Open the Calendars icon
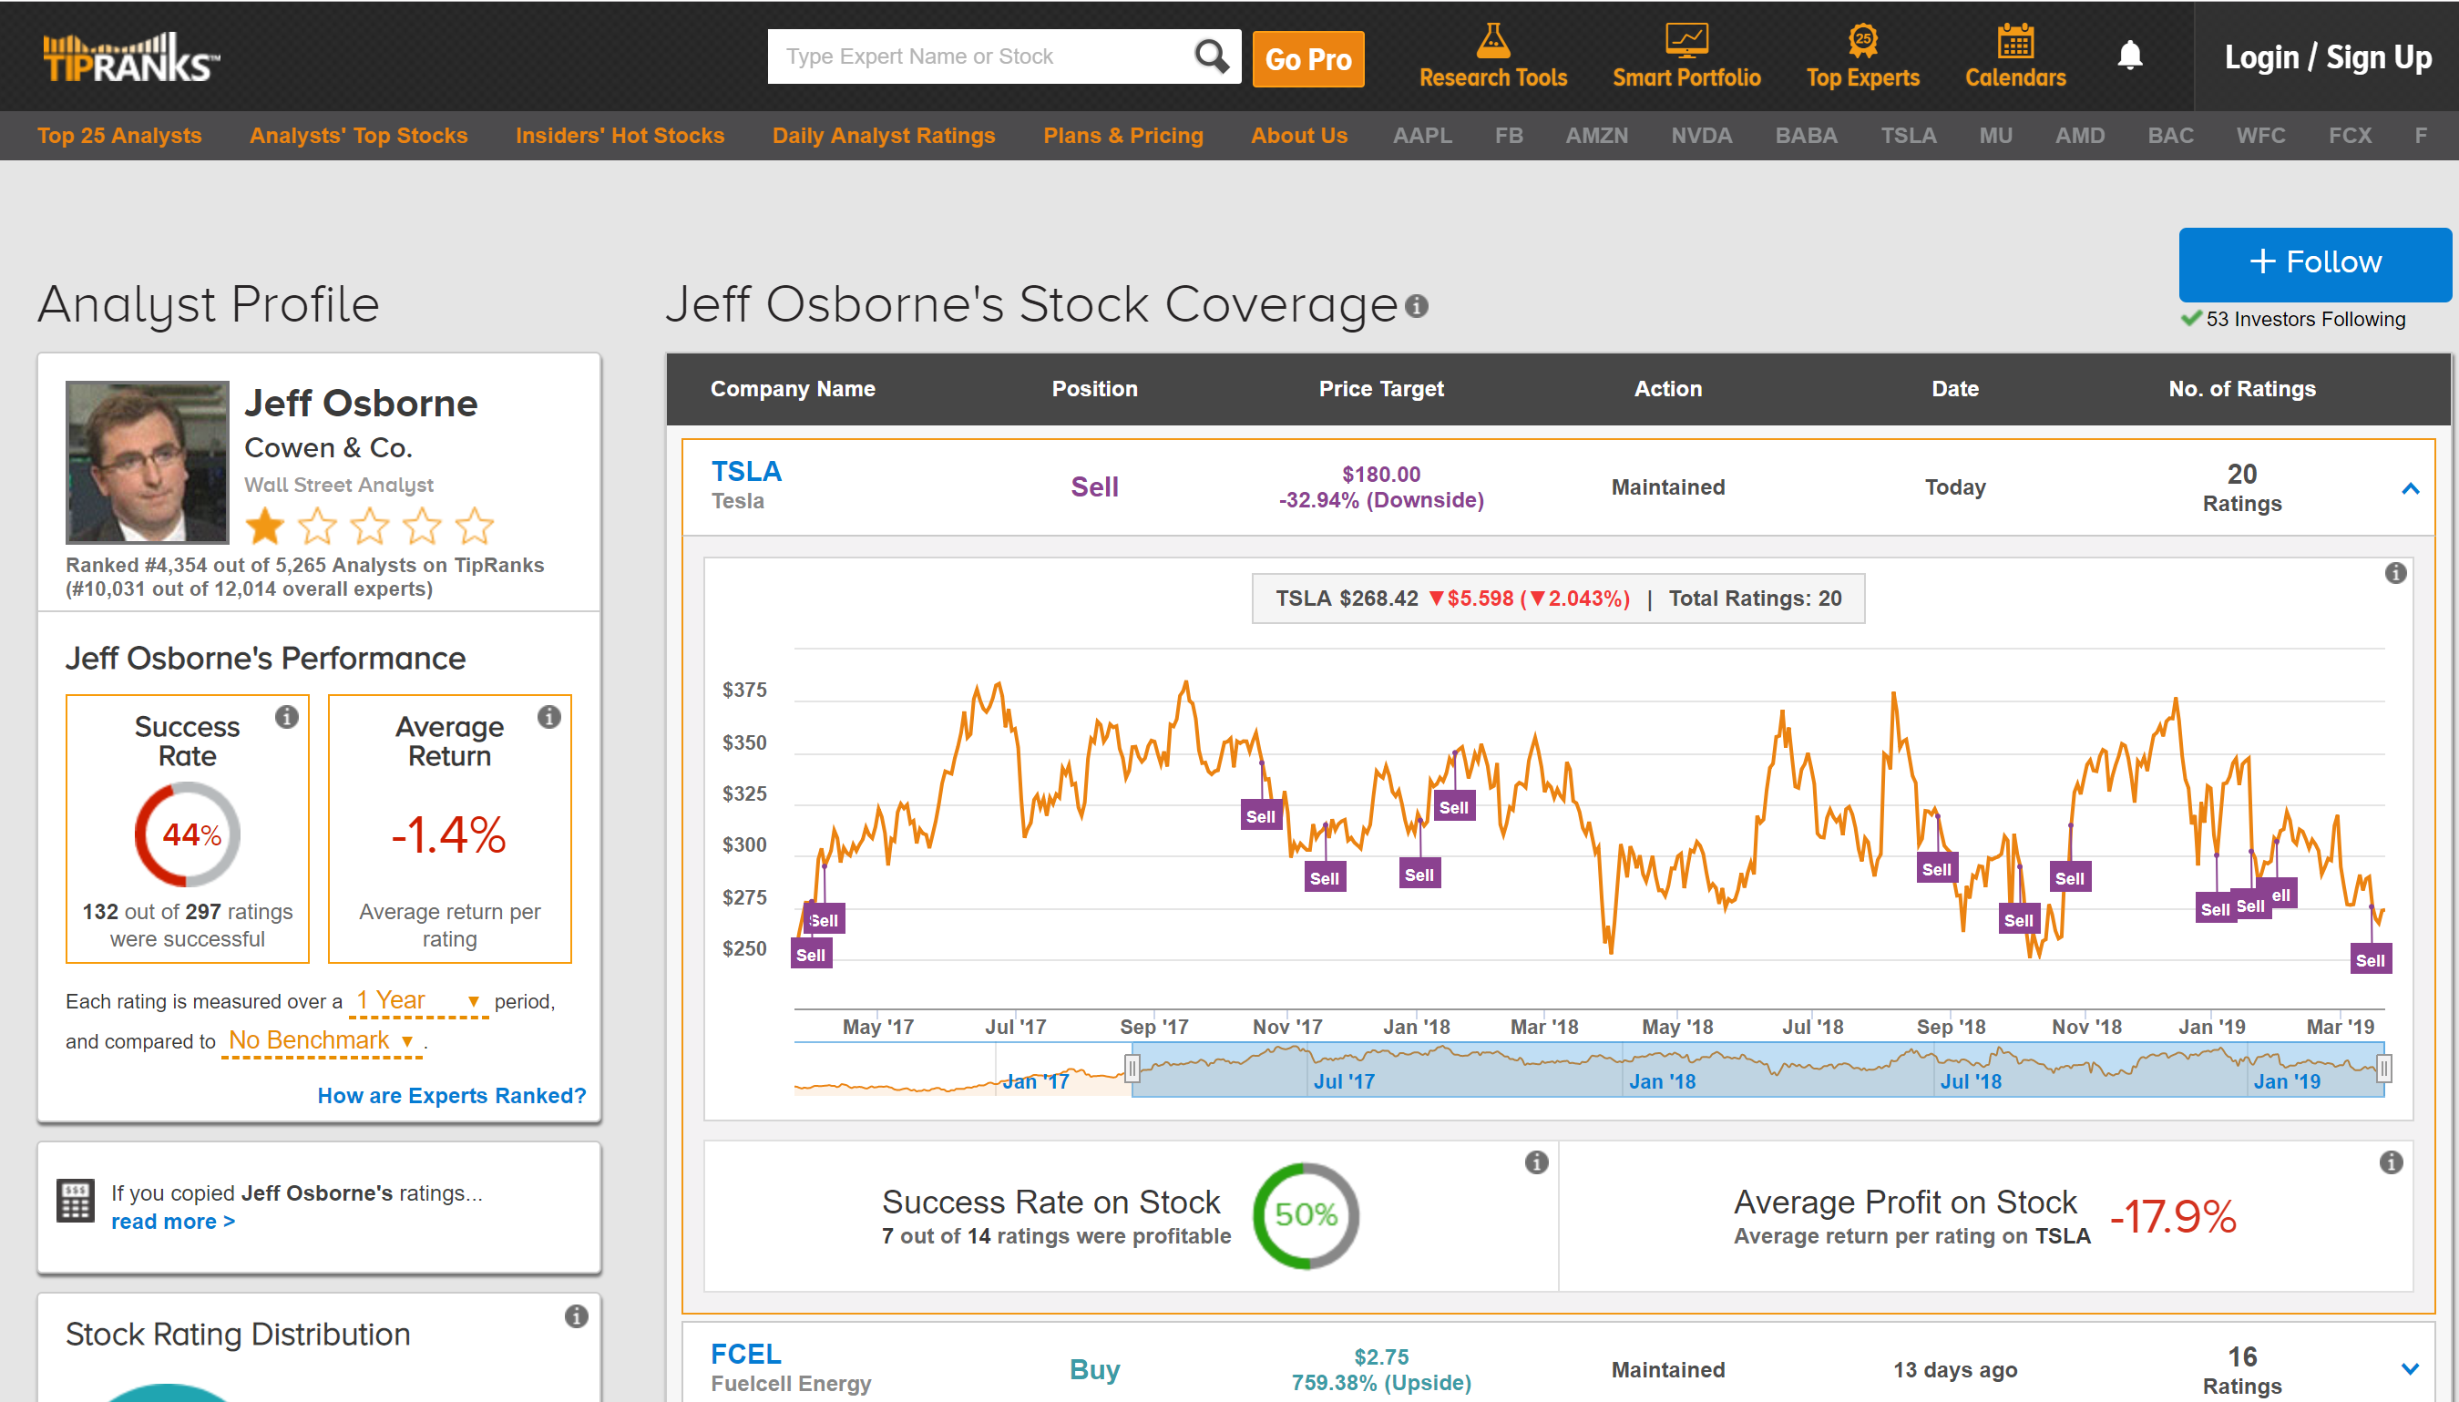This screenshot has height=1402, width=2459. click(2014, 40)
